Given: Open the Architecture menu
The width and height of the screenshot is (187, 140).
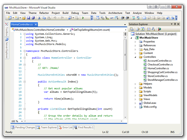Looking at the screenshot, I should pyautogui.click(x=115, y=13).
